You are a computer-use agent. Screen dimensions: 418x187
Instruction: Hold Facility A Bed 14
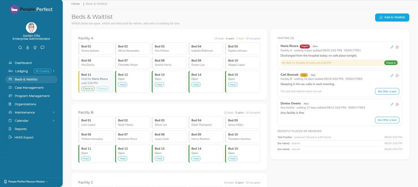click(196, 85)
